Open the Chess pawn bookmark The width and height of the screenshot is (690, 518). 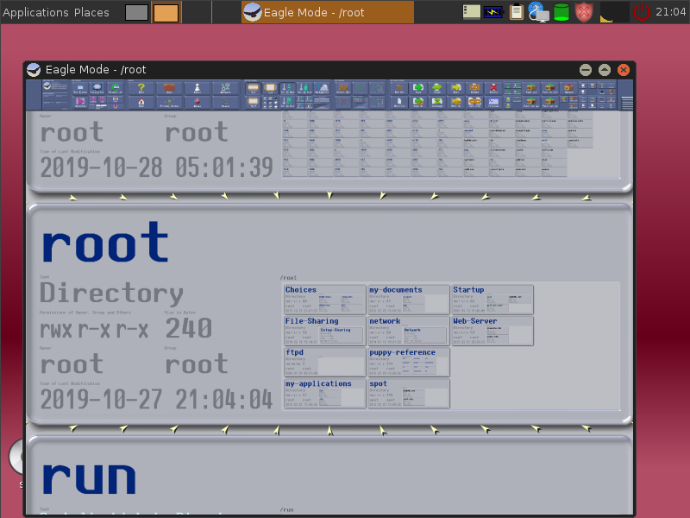click(x=197, y=88)
